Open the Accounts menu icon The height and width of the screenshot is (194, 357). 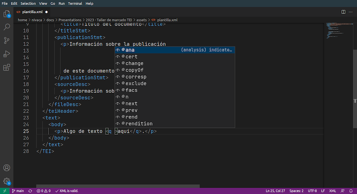pos(7,168)
